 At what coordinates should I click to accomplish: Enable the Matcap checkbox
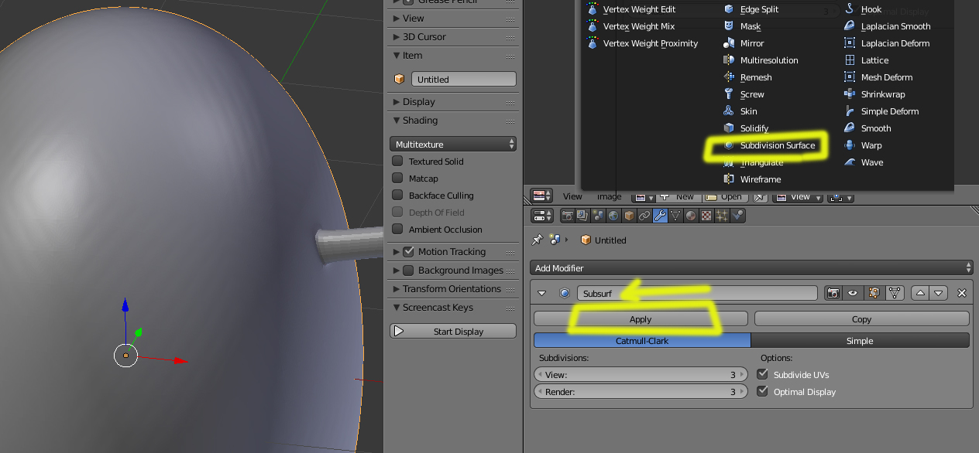(397, 178)
